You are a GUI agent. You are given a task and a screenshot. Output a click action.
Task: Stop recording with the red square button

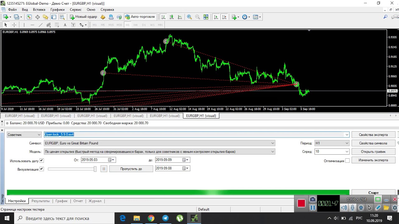301,203
